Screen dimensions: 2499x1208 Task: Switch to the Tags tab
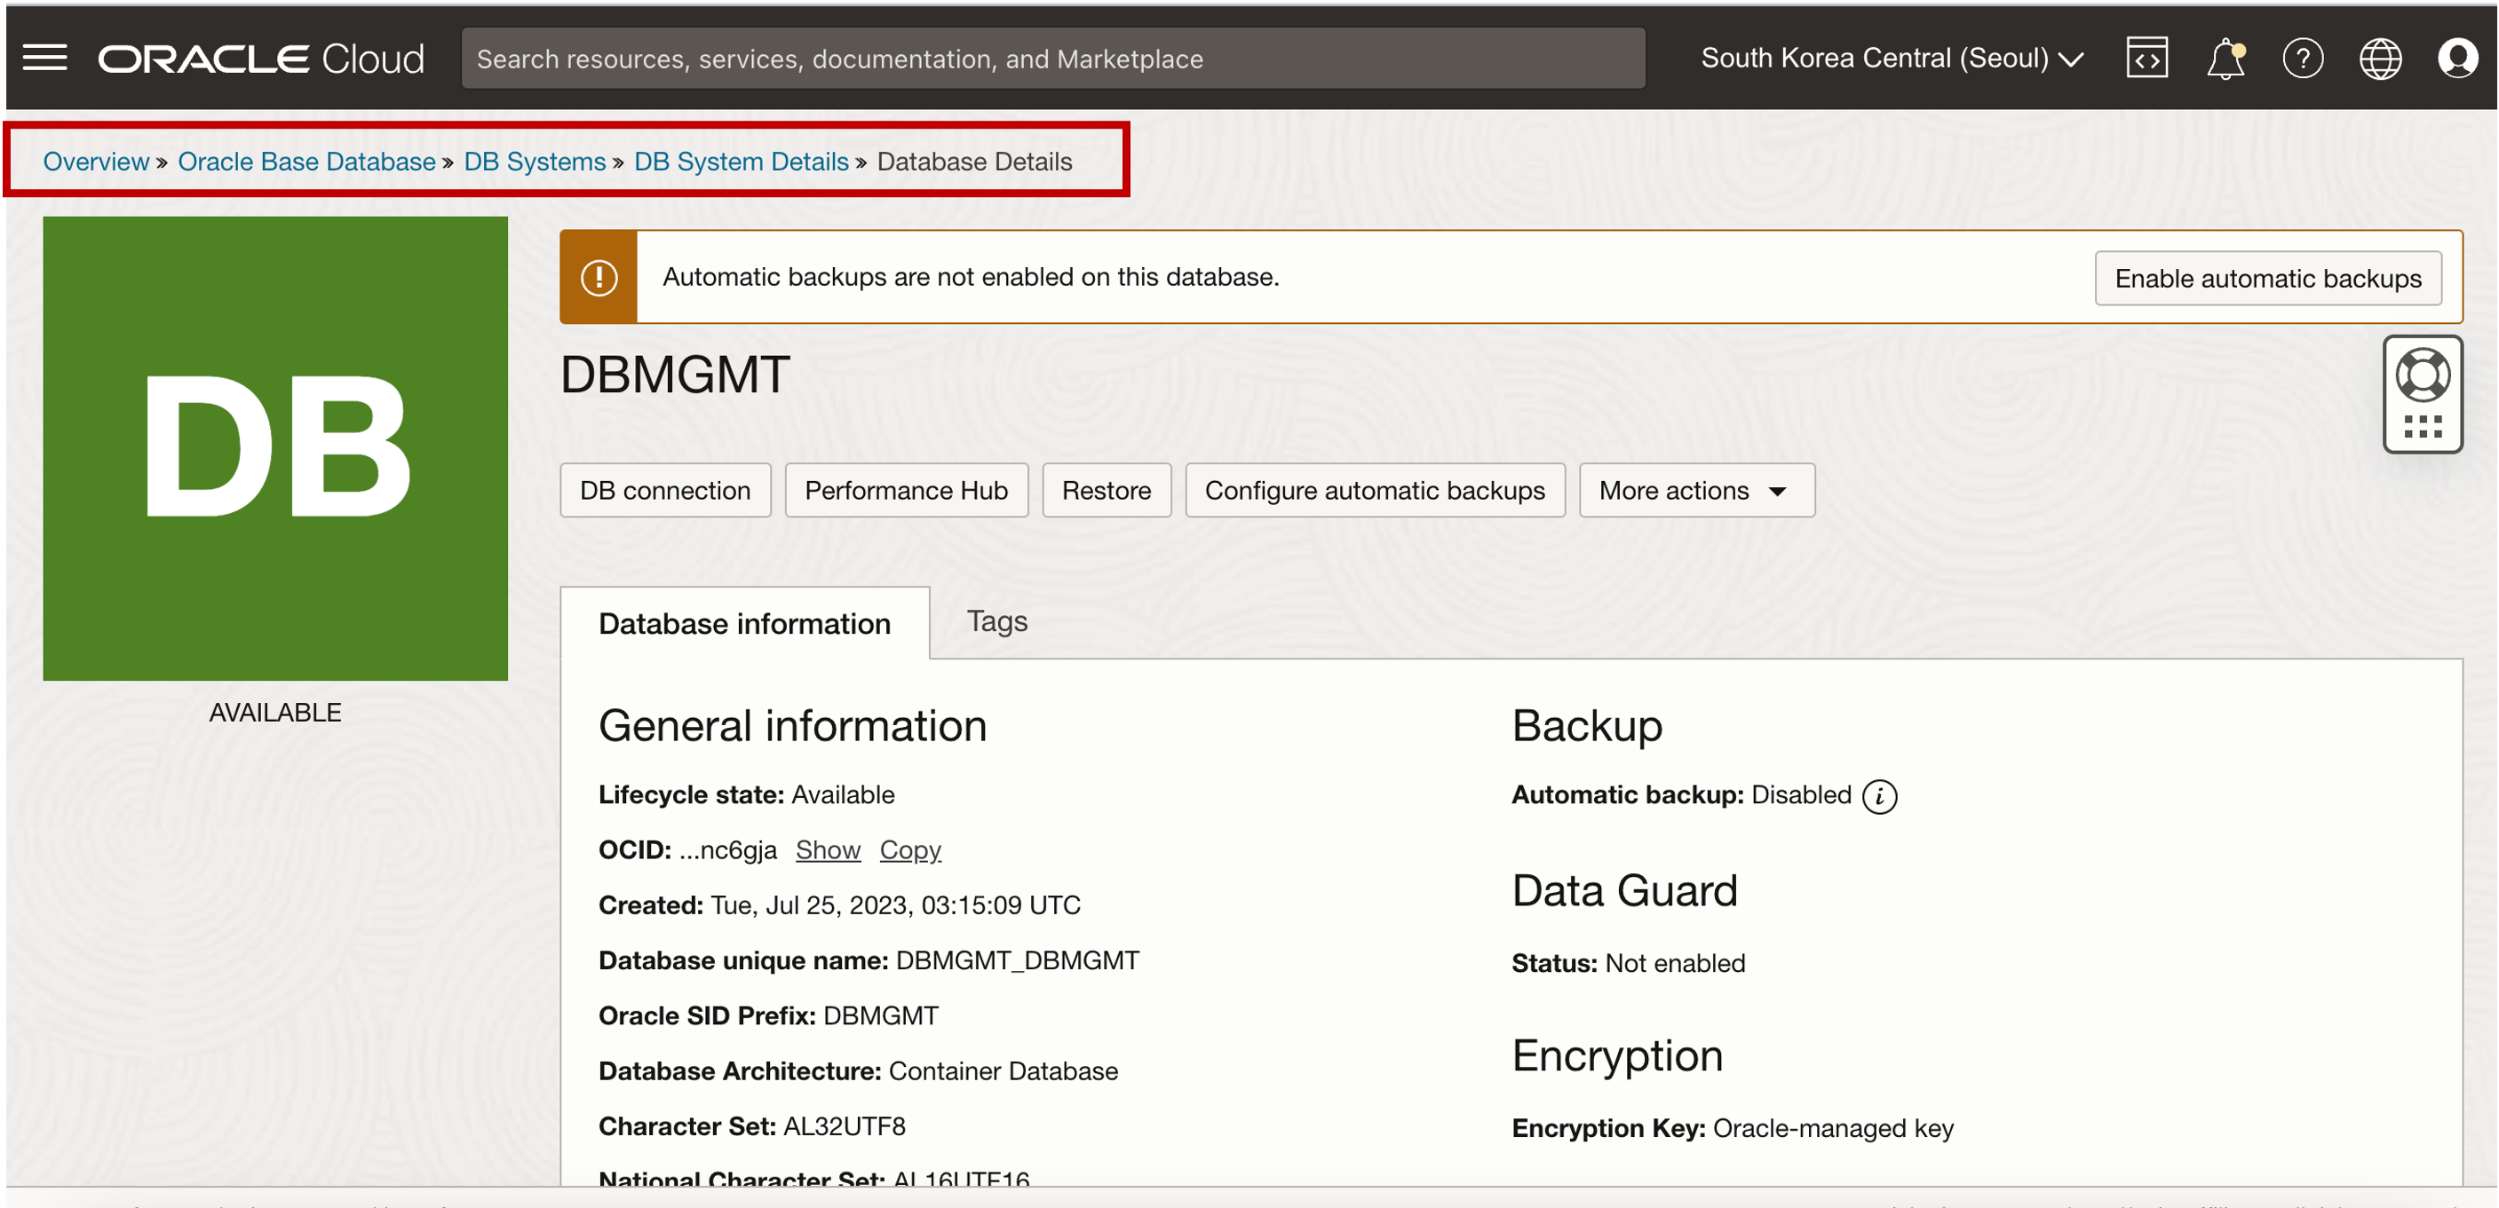(x=996, y=621)
